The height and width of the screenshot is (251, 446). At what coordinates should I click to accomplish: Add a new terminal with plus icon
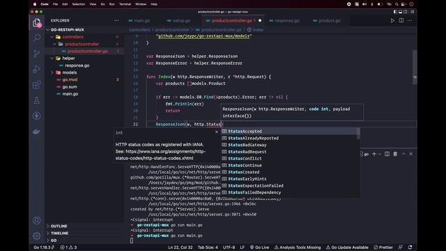tap(374, 154)
